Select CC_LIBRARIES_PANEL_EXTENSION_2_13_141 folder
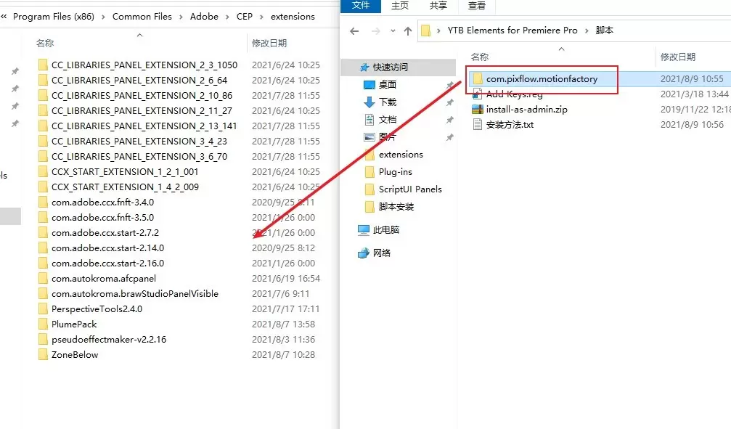 (x=137, y=126)
